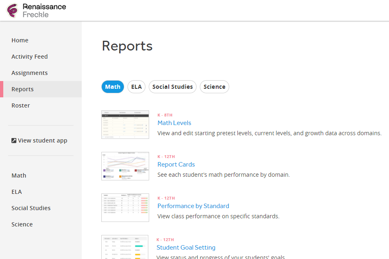This screenshot has width=389, height=259.
Task: Switch to the ELA filter pill
Action: coord(136,87)
